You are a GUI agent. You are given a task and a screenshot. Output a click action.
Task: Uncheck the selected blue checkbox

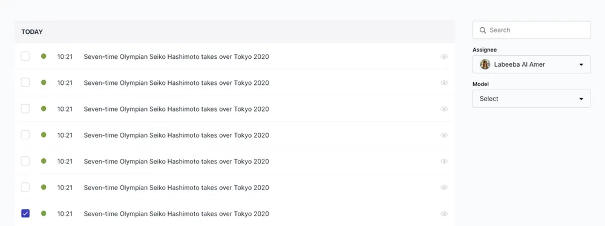pyautogui.click(x=25, y=213)
